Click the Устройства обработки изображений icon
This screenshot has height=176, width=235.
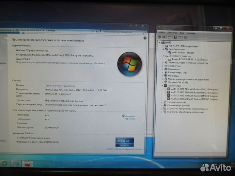tap(164, 112)
